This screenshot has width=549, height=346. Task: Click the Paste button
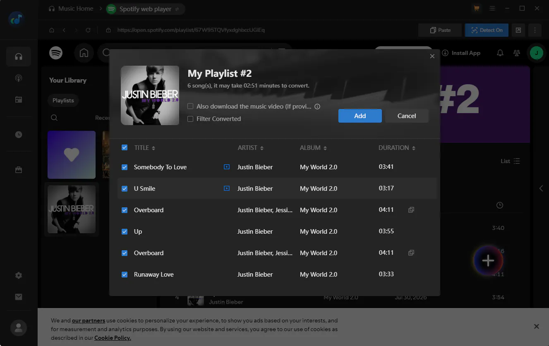440,30
